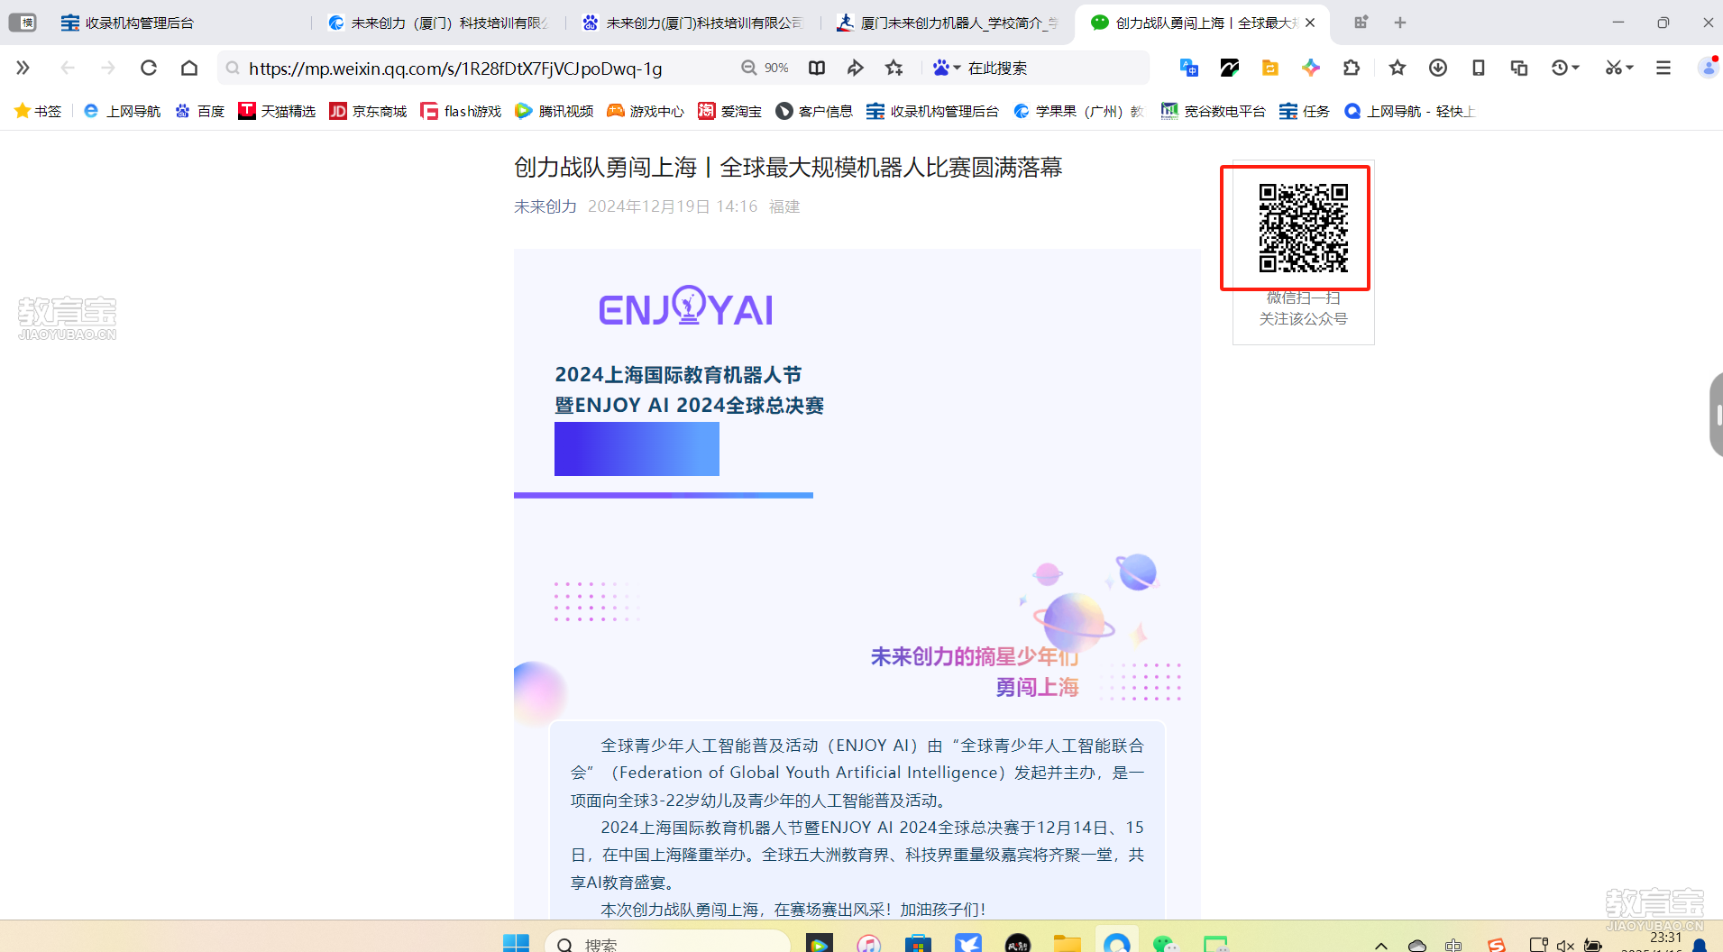Open the iTunes music taskbar app

tap(868, 943)
